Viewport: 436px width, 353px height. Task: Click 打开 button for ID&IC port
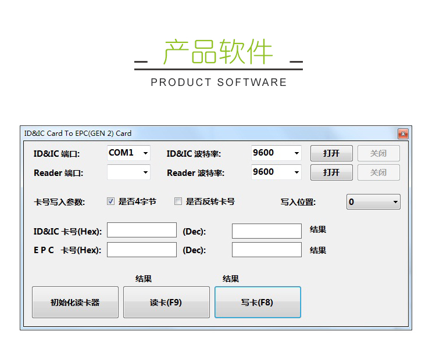331,153
